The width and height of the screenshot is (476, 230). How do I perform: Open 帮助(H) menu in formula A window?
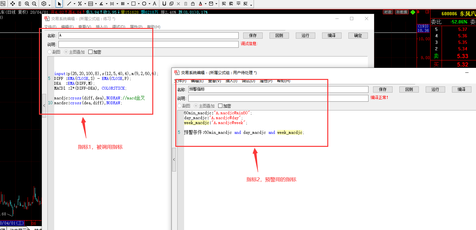pos(154,27)
